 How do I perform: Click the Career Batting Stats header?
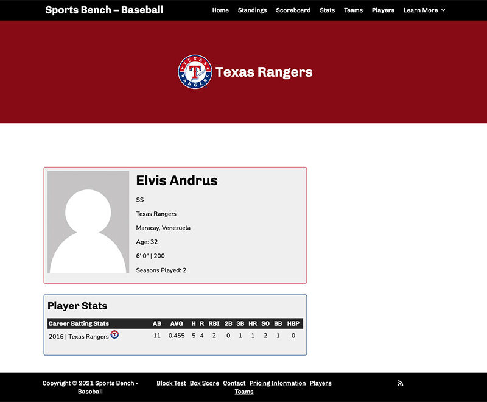coord(79,323)
